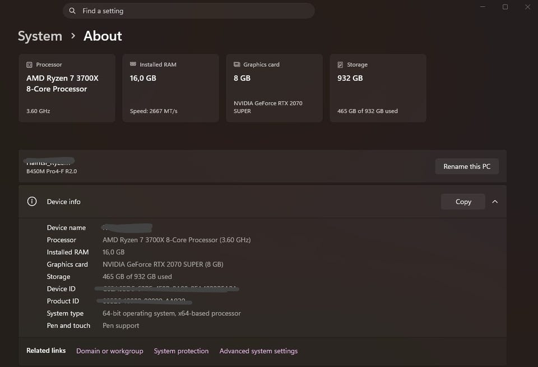The image size is (538, 367).
Task: Click '64-bit operating system, x64-based processor' value
Action: click(x=171, y=313)
